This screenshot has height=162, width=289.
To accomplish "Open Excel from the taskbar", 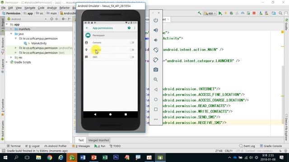I will [x=105, y=157].
